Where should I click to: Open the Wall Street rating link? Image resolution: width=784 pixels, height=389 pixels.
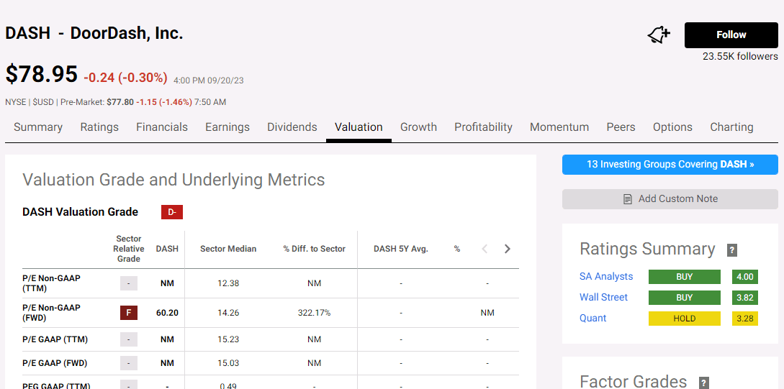coord(603,298)
